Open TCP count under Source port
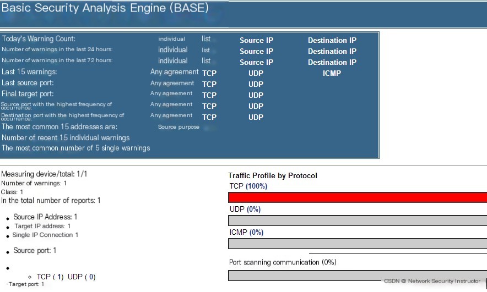The height and width of the screenshot is (292, 487). (x=50, y=277)
